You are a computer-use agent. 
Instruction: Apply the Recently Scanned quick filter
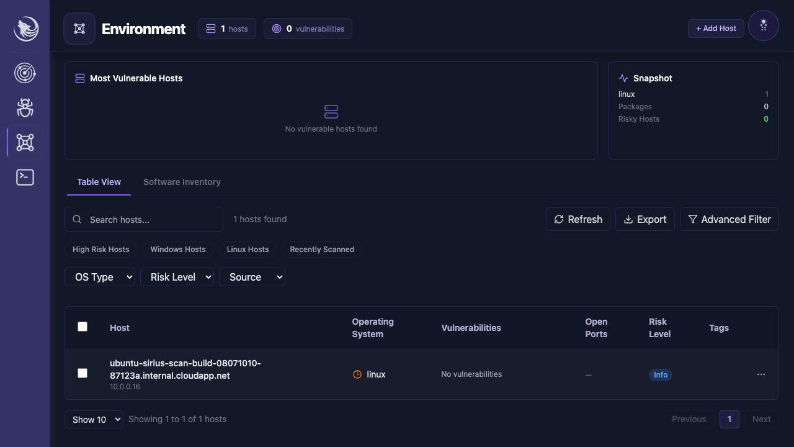pos(322,250)
